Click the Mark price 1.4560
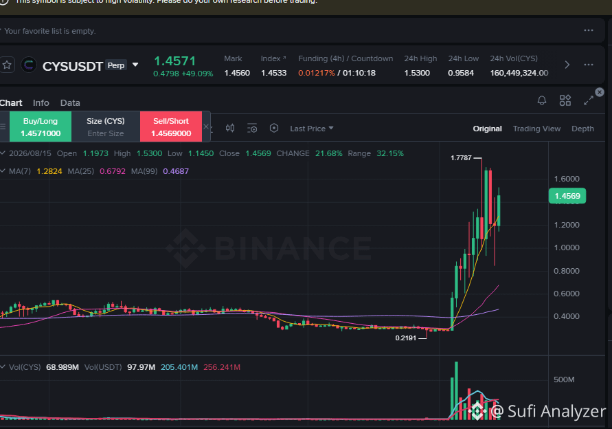 tap(237, 73)
